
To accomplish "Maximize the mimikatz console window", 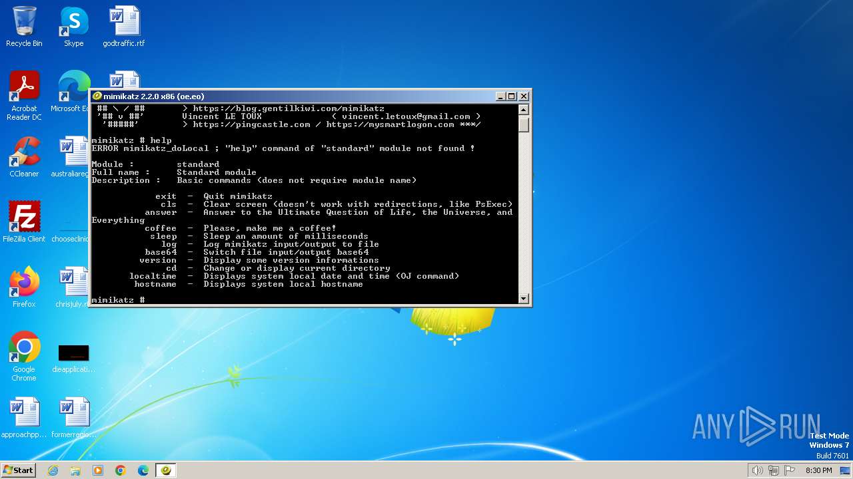I will click(512, 96).
